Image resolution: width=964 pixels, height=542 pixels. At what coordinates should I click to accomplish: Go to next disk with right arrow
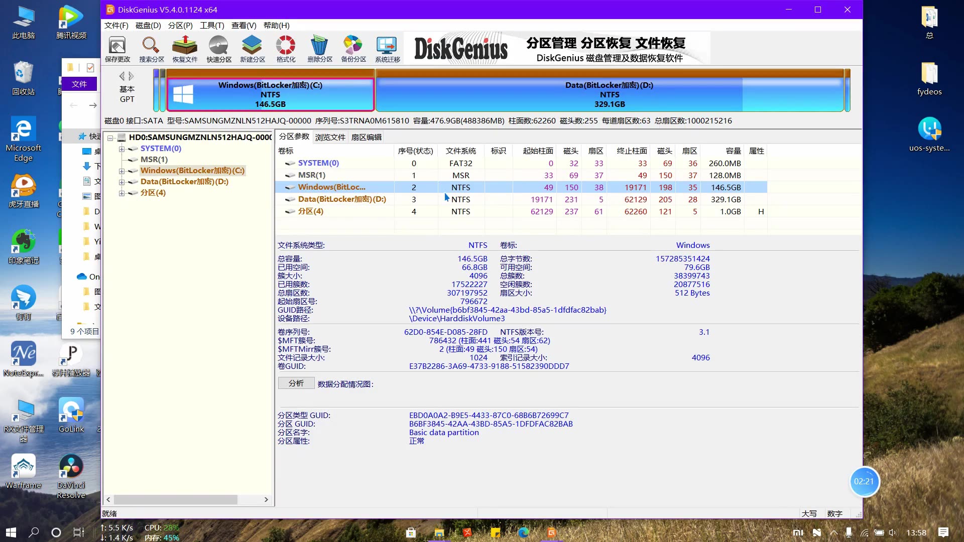pos(131,76)
